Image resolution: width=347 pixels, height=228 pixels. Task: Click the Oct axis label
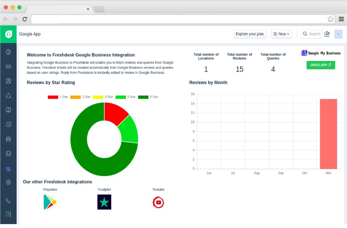pyautogui.click(x=304, y=173)
